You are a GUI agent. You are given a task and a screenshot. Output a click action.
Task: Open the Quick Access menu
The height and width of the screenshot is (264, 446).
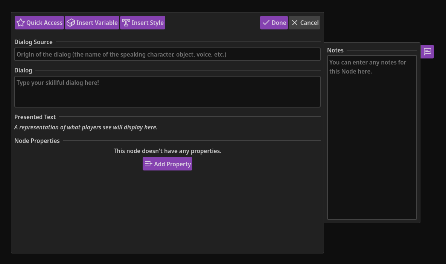(x=40, y=23)
